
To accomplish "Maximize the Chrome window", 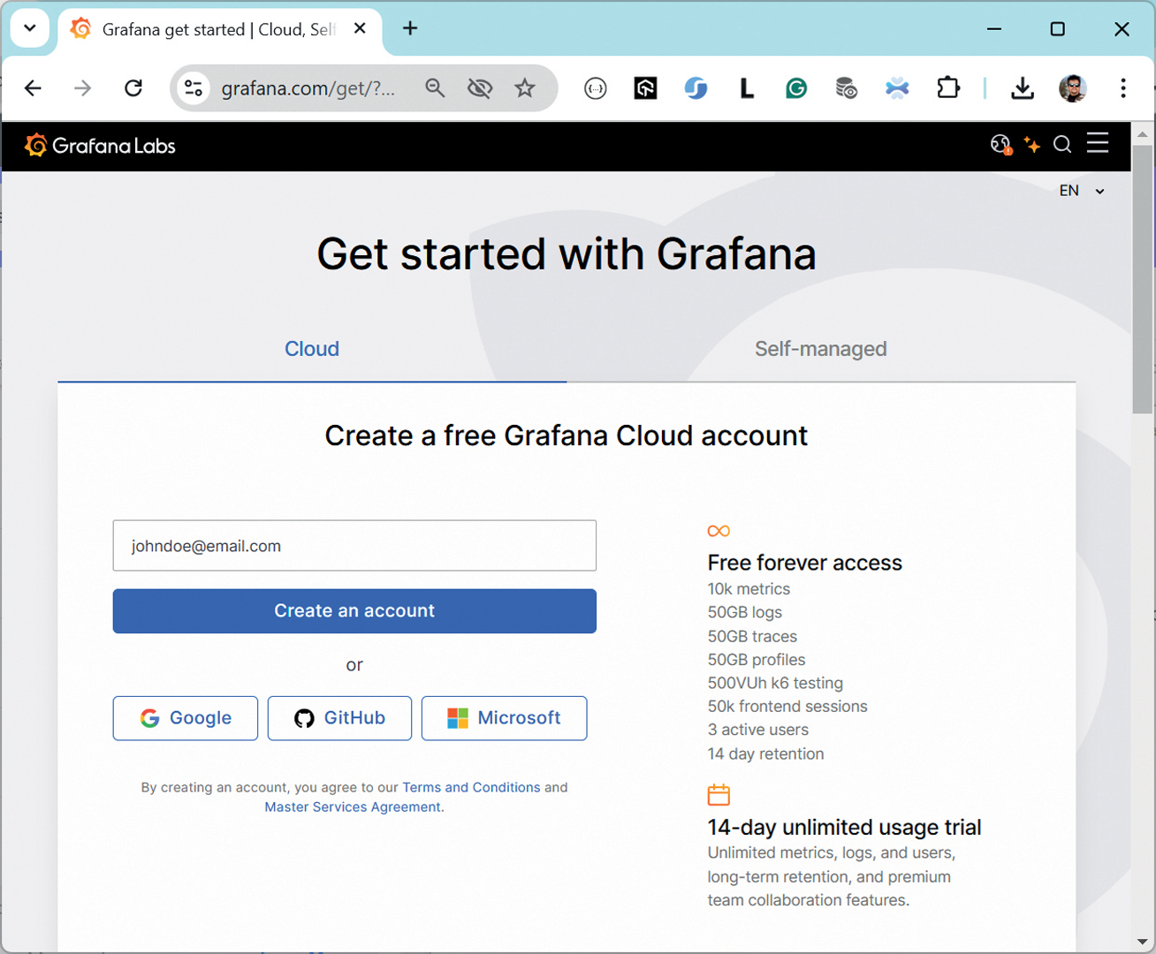I will pos(1058,29).
